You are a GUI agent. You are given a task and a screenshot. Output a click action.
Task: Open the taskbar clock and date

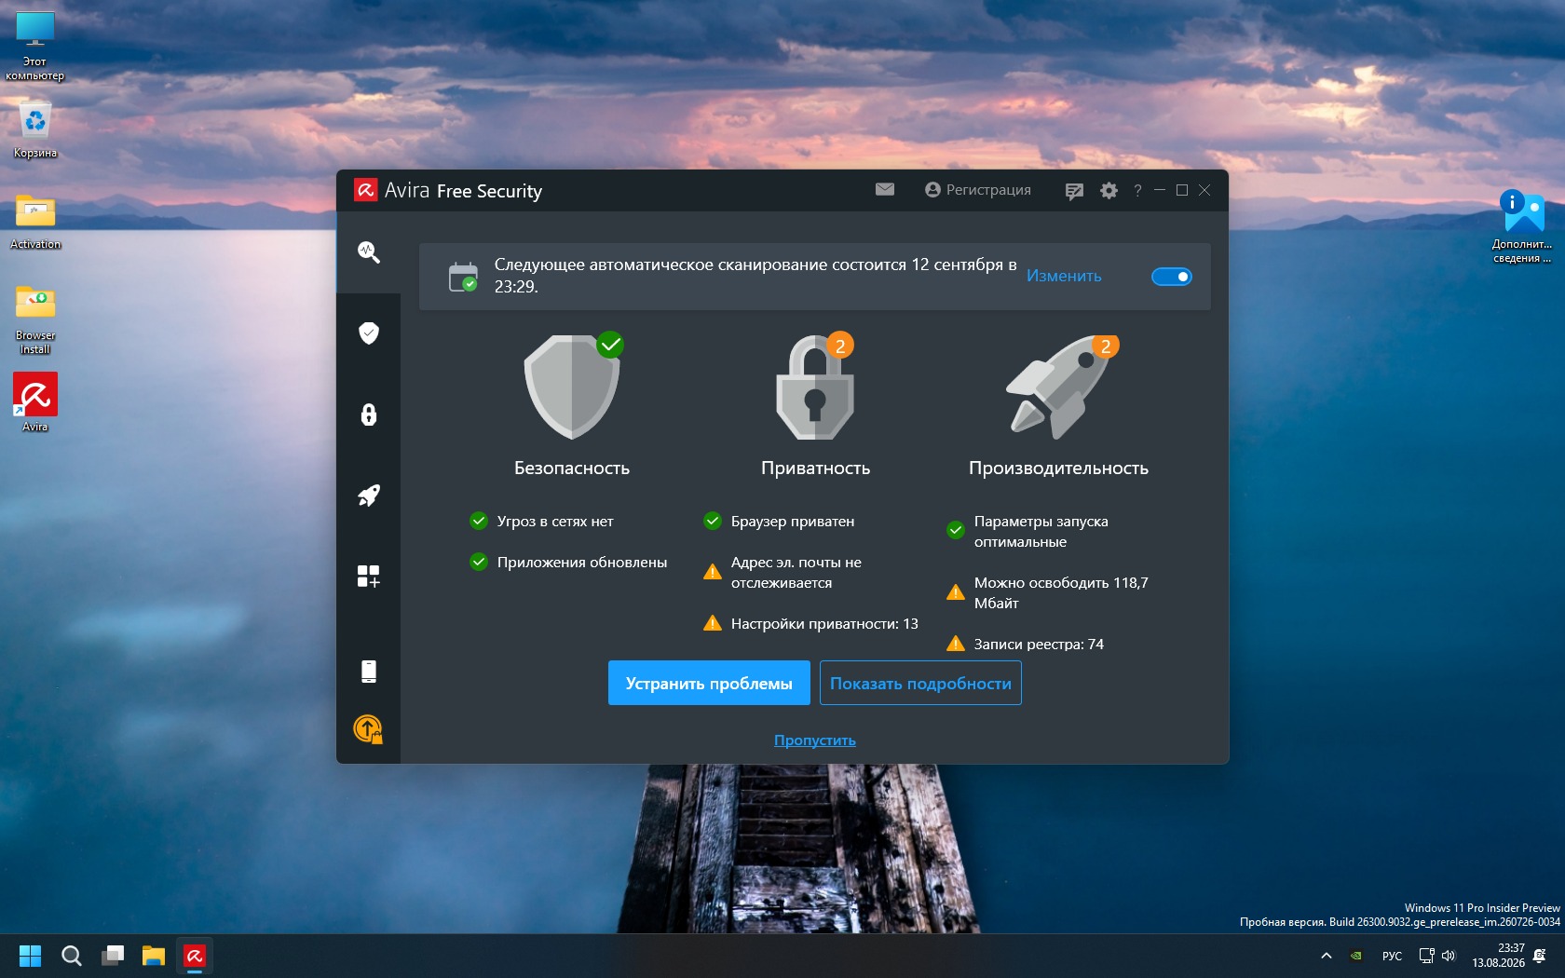click(1498, 956)
